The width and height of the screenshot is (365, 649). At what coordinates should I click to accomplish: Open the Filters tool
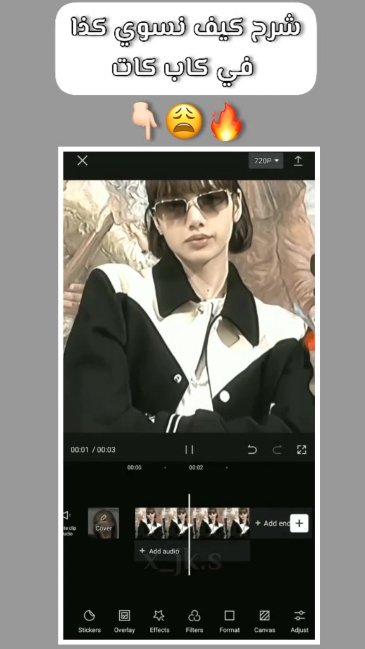click(x=194, y=621)
